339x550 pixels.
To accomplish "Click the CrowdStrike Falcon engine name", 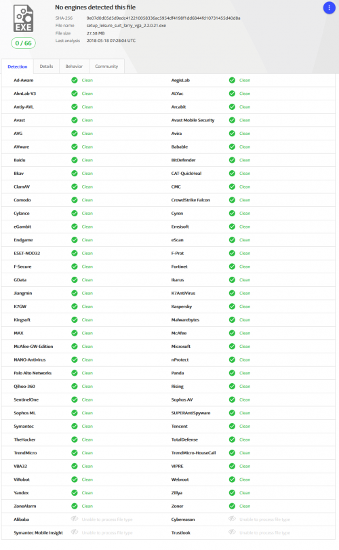I will click(191, 200).
